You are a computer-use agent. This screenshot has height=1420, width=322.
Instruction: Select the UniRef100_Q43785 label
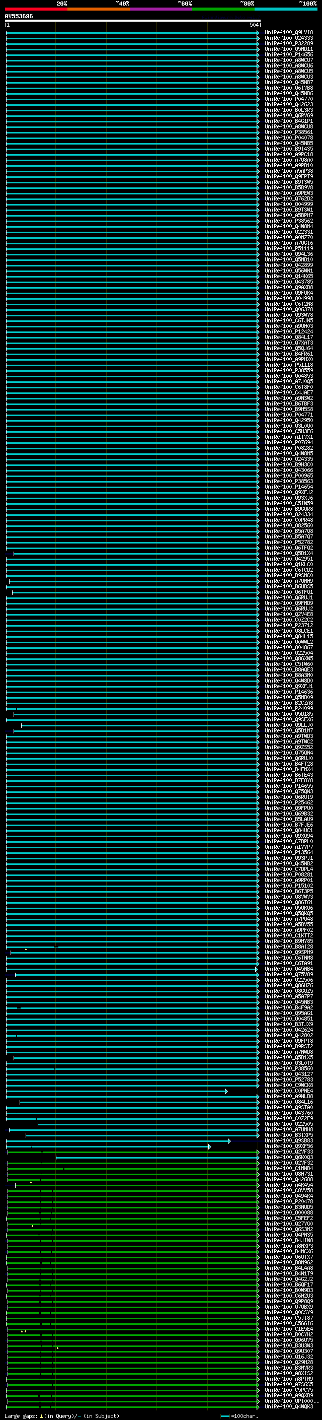(x=288, y=282)
